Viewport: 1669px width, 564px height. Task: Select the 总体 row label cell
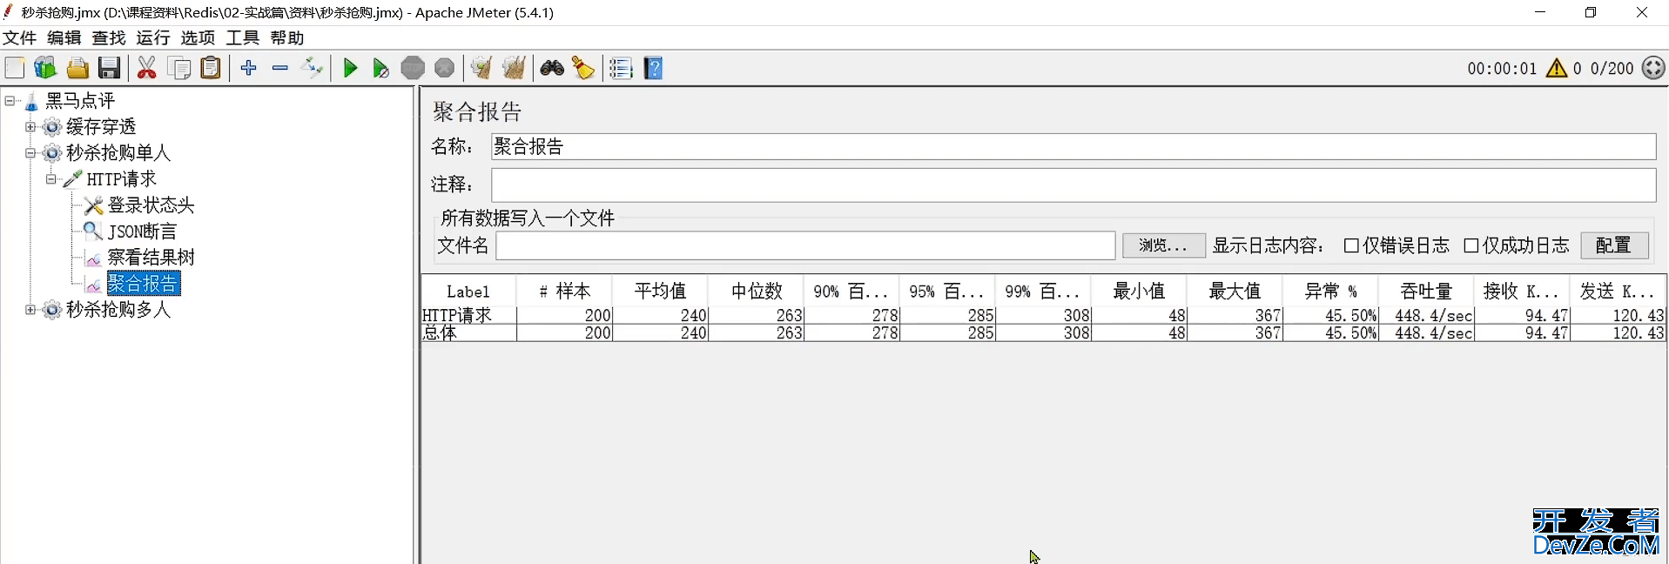click(x=468, y=332)
